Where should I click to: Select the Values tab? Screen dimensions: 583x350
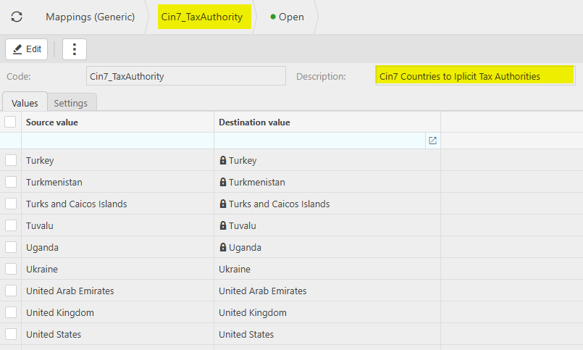pyautogui.click(x=25, y=103)
